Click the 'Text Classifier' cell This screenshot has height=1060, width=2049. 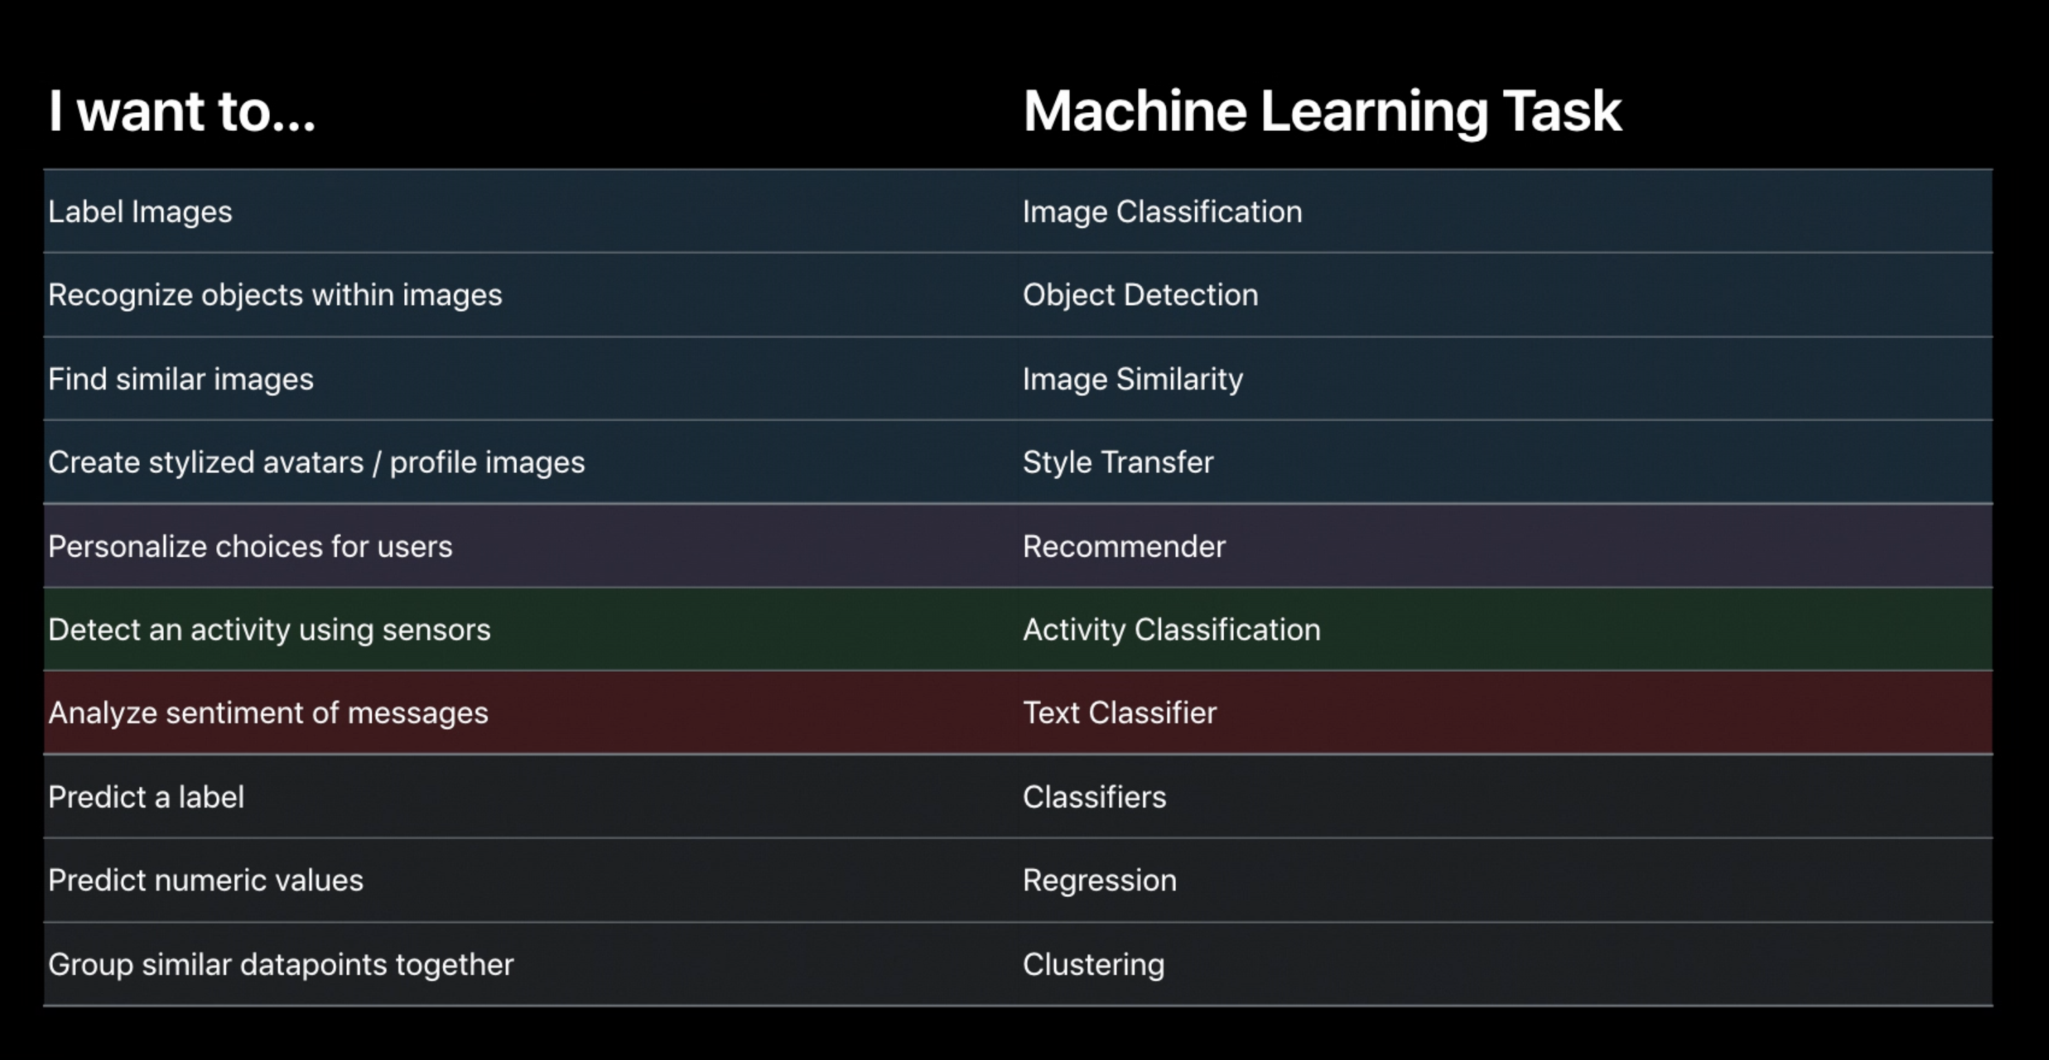(1119, 713)
